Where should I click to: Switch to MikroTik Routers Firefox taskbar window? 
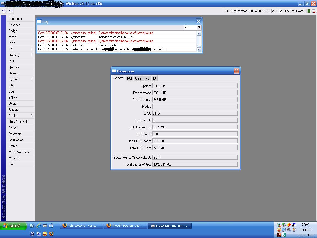(125, 226)
